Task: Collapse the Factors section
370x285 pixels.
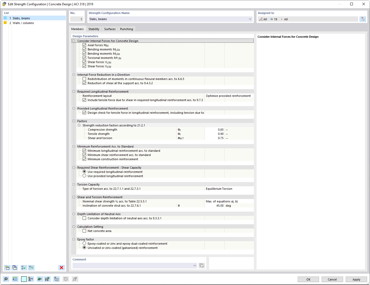Action: (74, 121)
